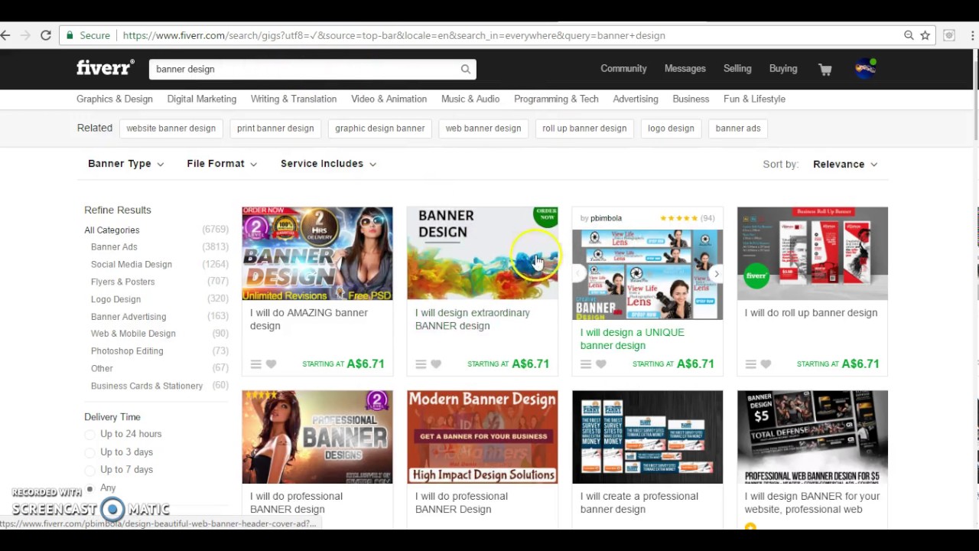Favorite the UNIQUE banner design gig heart
Screen dimensions: 979x551
(600, 364)
